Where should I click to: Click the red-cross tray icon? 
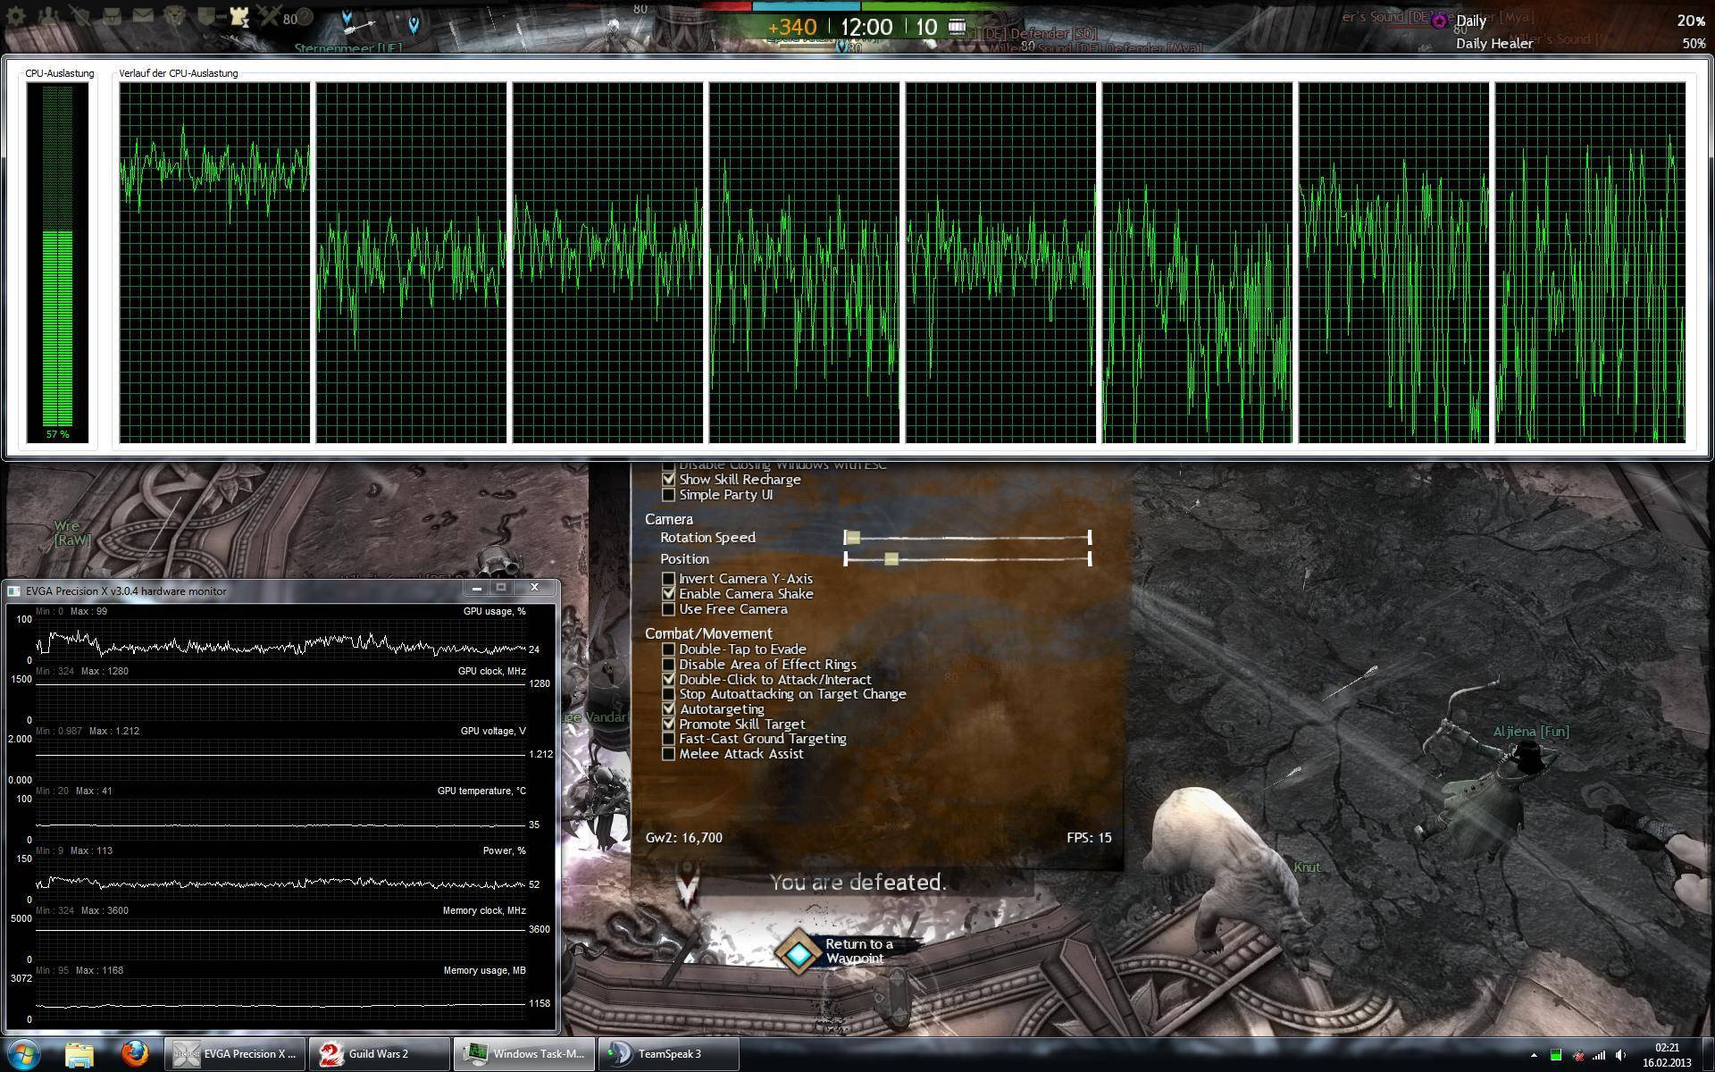point(1577,1055)
